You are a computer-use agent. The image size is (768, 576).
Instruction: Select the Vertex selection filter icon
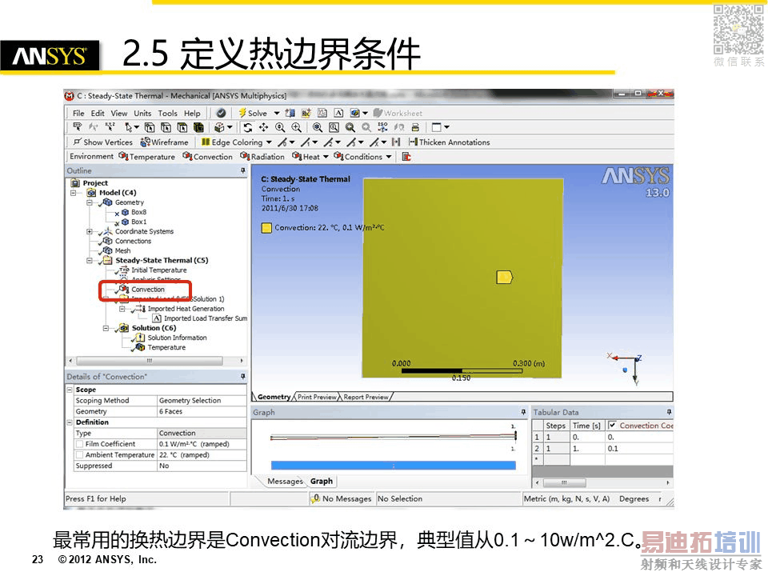150,127
